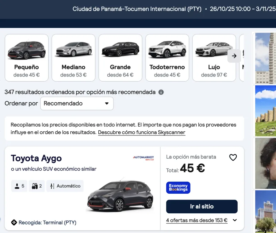
Task: Click the right arrow to show more car categories
Action: (x=234, y=56)
